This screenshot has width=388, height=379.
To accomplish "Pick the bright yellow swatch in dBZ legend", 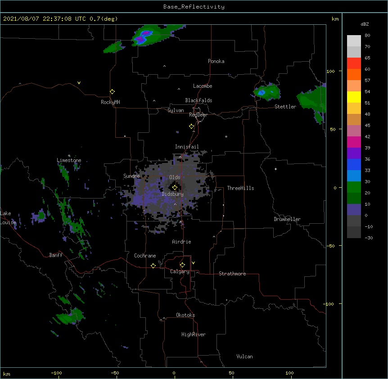I will 354,97.
